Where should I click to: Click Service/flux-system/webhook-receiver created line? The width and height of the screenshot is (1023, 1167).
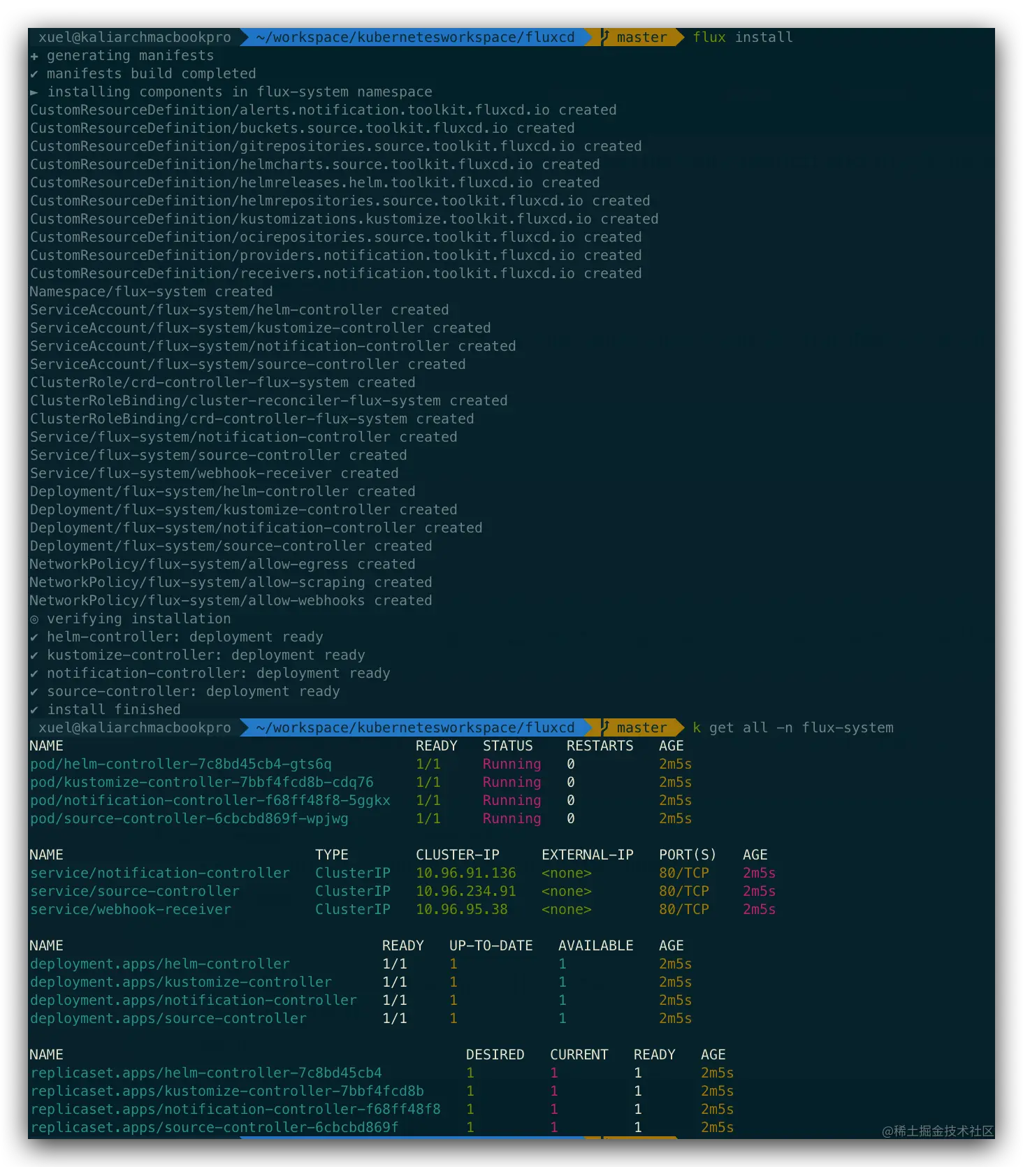coord(215,473)
